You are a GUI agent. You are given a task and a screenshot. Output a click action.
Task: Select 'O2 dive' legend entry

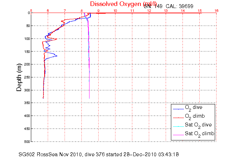pyautogui.click(x=194, y=108)
